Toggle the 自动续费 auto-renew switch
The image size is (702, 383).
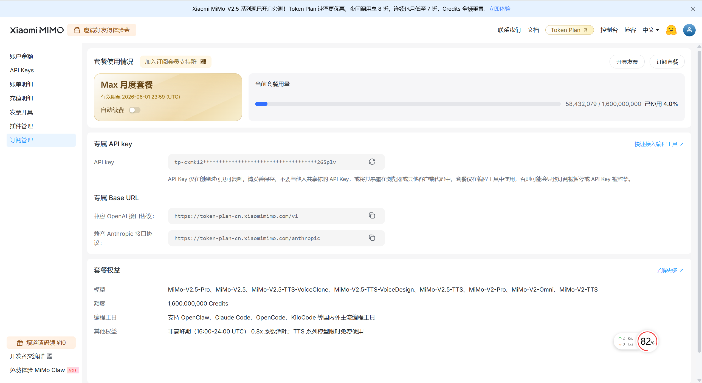[135, 110]
